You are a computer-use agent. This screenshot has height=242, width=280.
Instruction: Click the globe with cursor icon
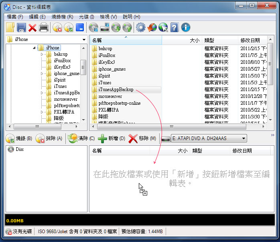[163, 28]
